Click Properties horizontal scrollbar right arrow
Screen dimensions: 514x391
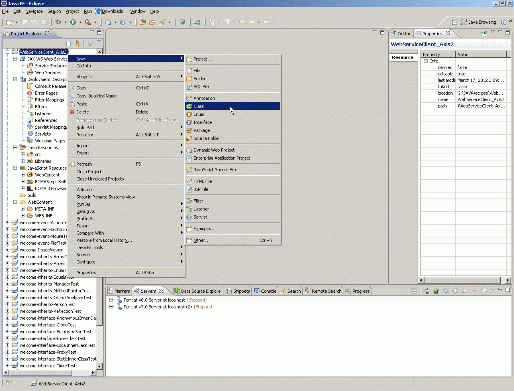[508, 280]
